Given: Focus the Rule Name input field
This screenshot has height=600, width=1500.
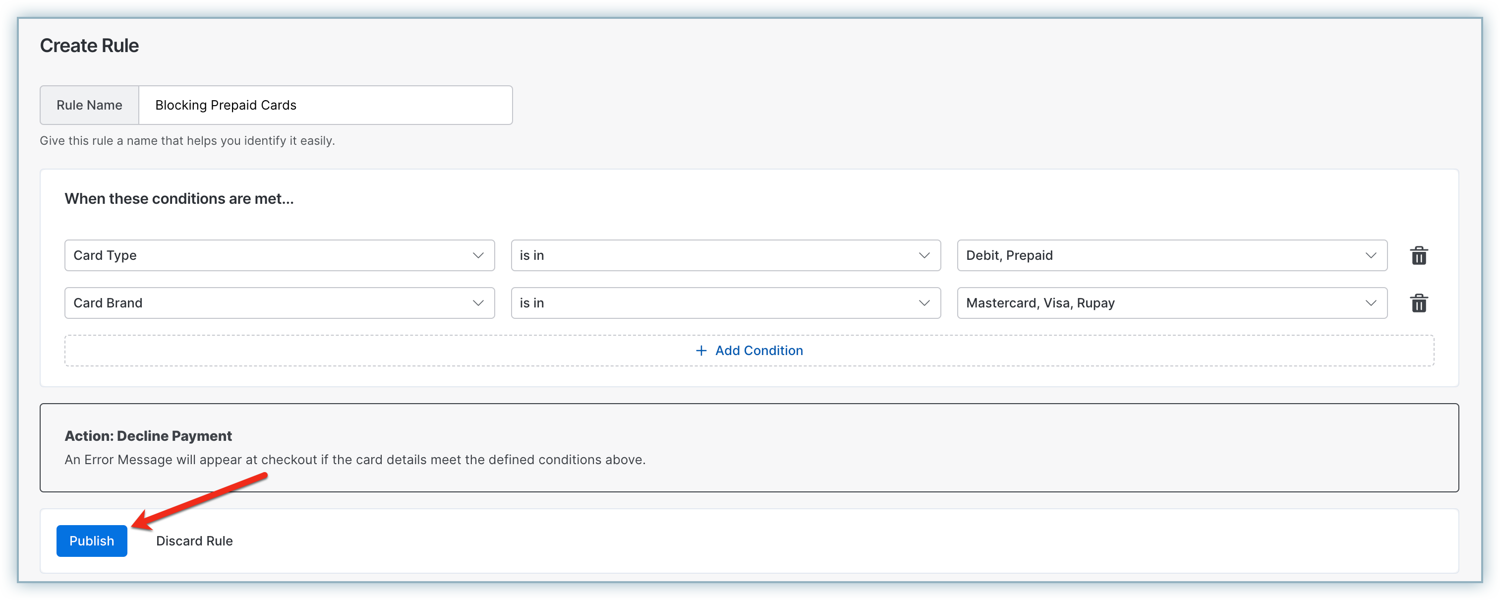Looking at the screenshot, I should pyautogui.click(x=325, y=106).
